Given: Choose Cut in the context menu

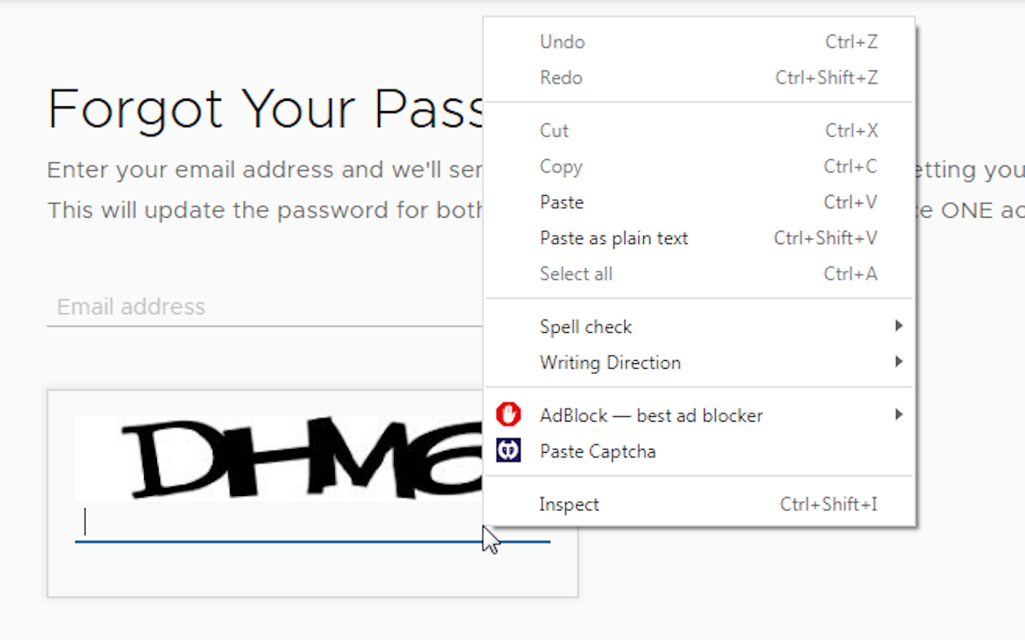Looking at the screenshot, I should point(699,130).
